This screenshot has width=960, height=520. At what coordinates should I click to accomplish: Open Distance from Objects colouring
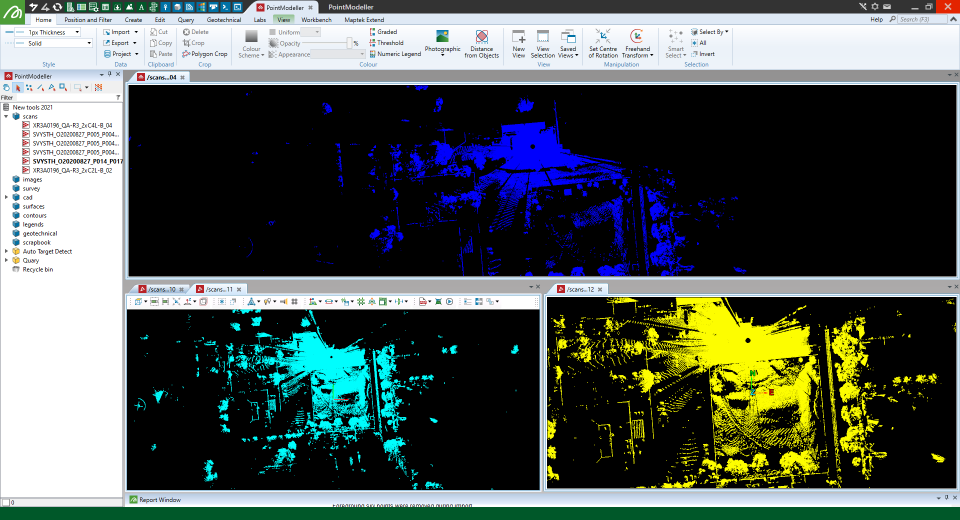481,43
